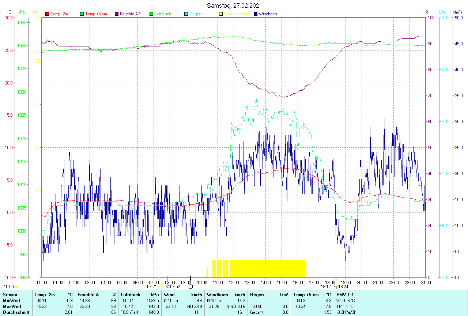Click the 30.0 temperature axis value
Screen dimensions: 468x316
9,18
